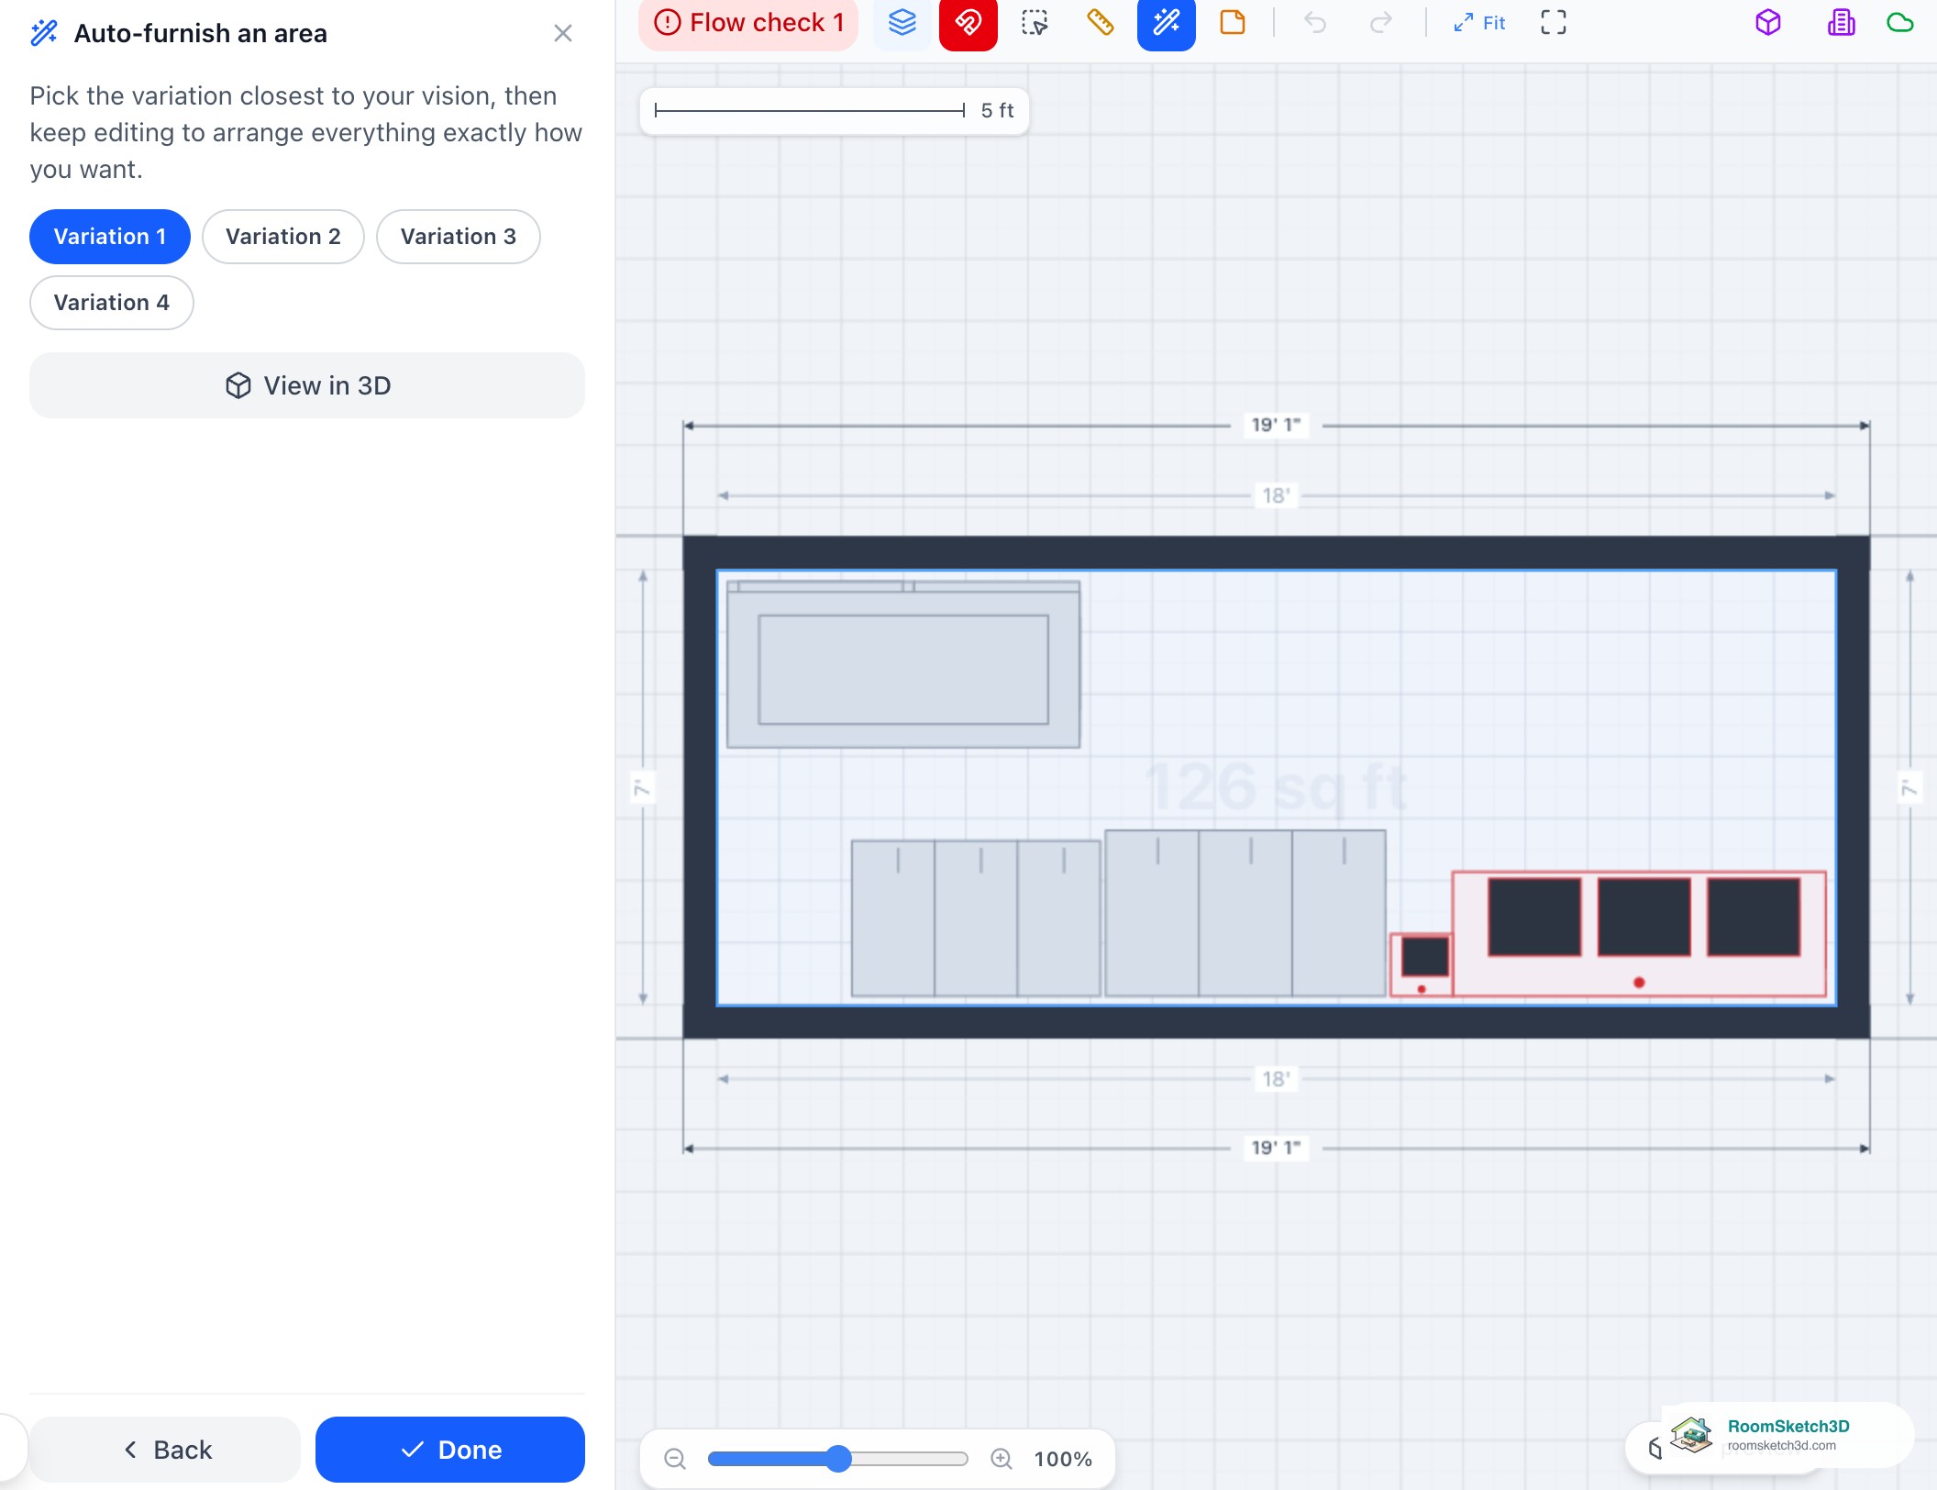Click the 126 sq ft room area label

point(1276,786)
